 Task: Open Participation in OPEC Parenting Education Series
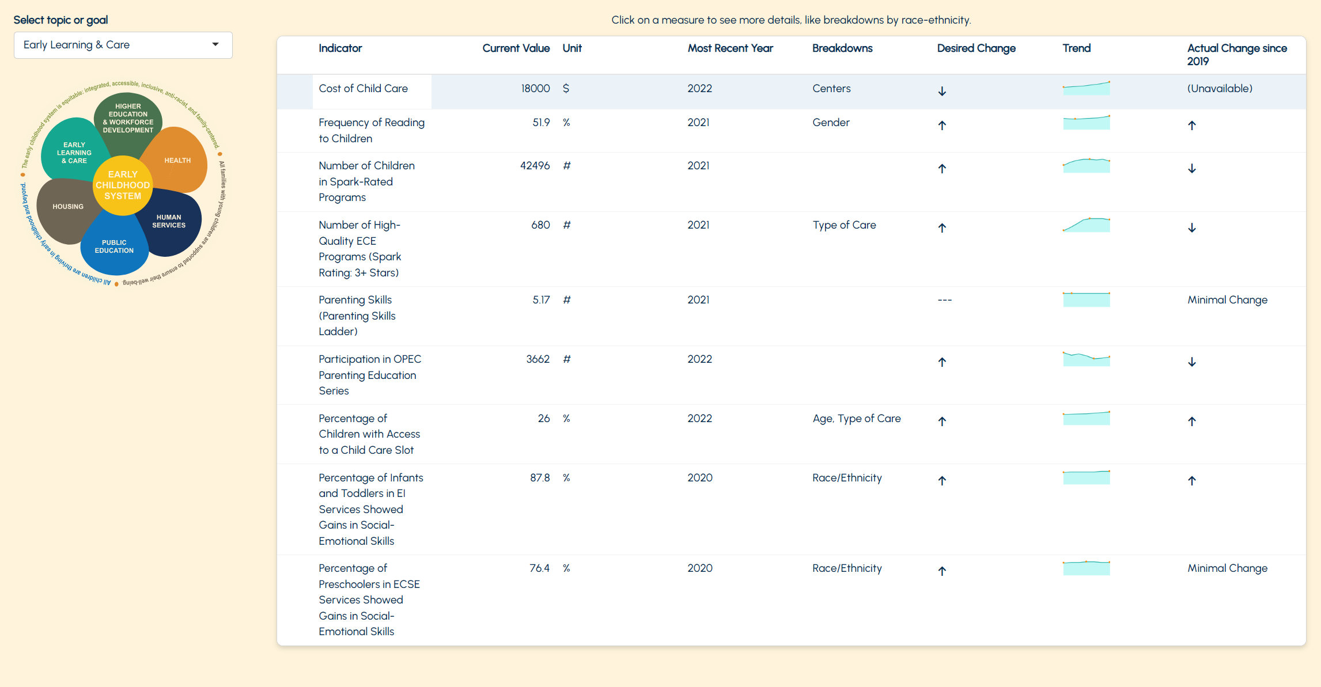click(x=370, y=375)
